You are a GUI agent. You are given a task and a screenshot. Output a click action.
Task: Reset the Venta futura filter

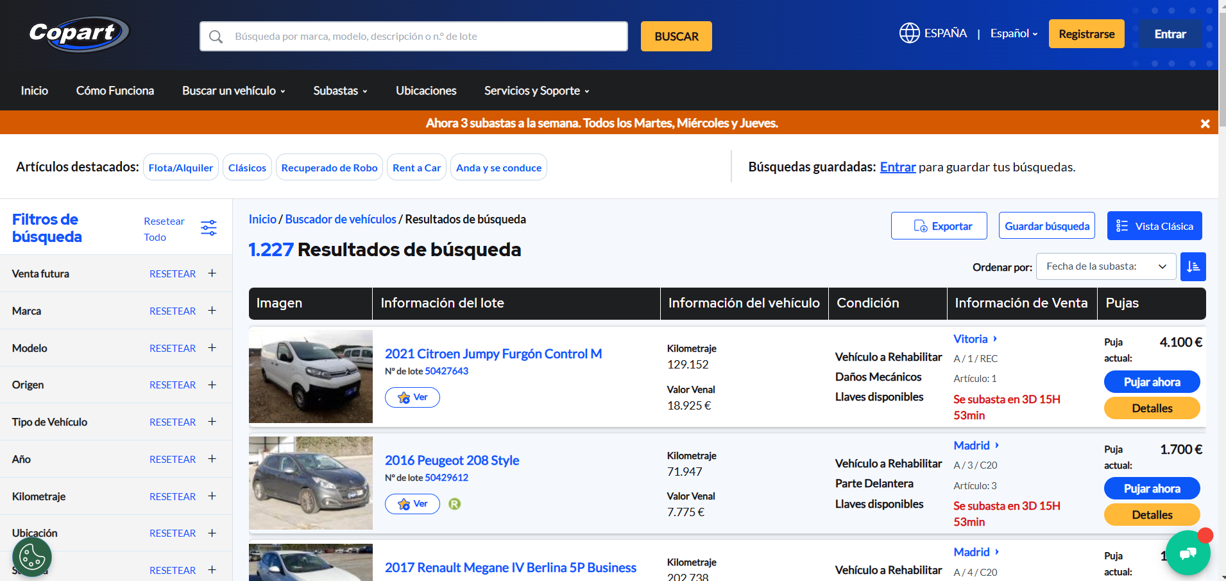click(173, 273)
